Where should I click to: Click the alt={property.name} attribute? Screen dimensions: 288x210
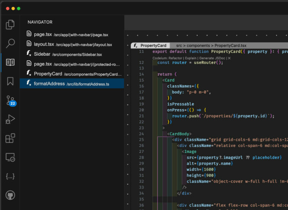point(210,163)
